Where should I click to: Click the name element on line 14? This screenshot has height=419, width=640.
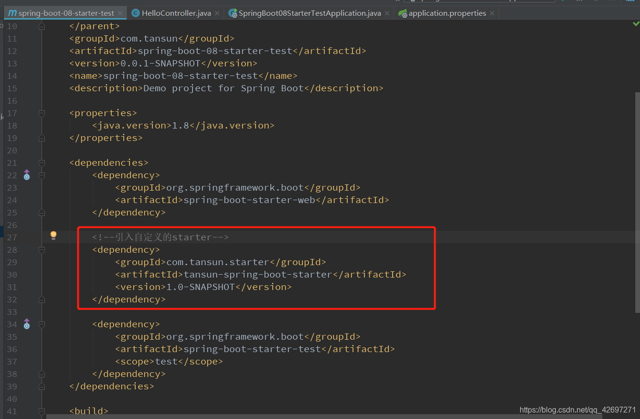[183, 76]
